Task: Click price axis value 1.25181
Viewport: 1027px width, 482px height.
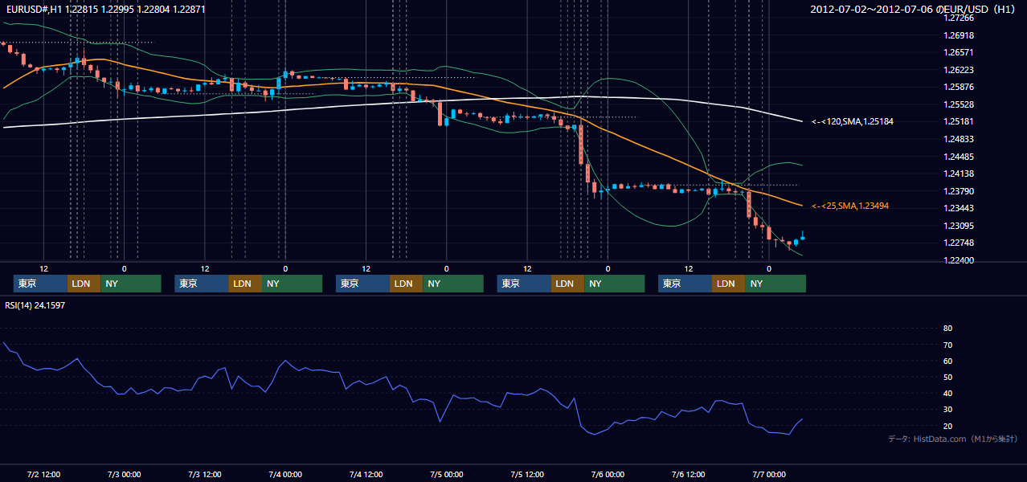Action: (x=959, y=122)
